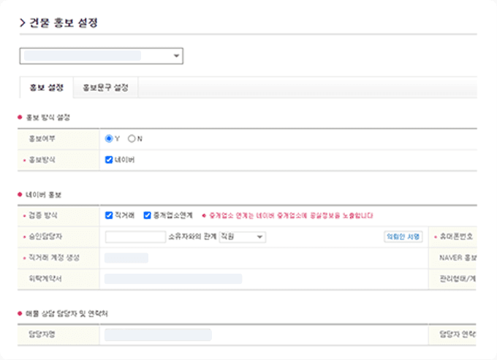Click the 위탁계약서 value field
The height and width of the screenshot is (360, 497).
173,279
